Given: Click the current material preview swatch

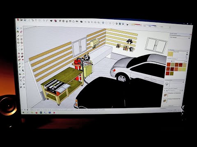Looking at the screenshot, I should 170,54.
